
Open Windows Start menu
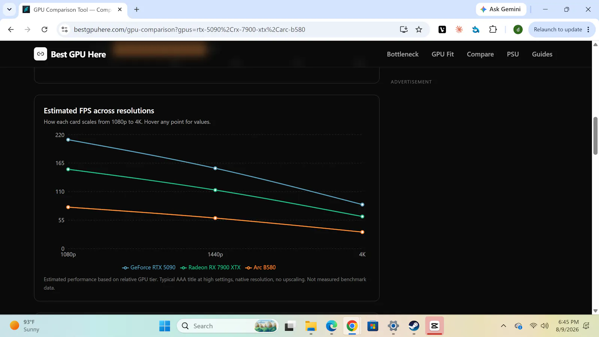tap(165, 326)
